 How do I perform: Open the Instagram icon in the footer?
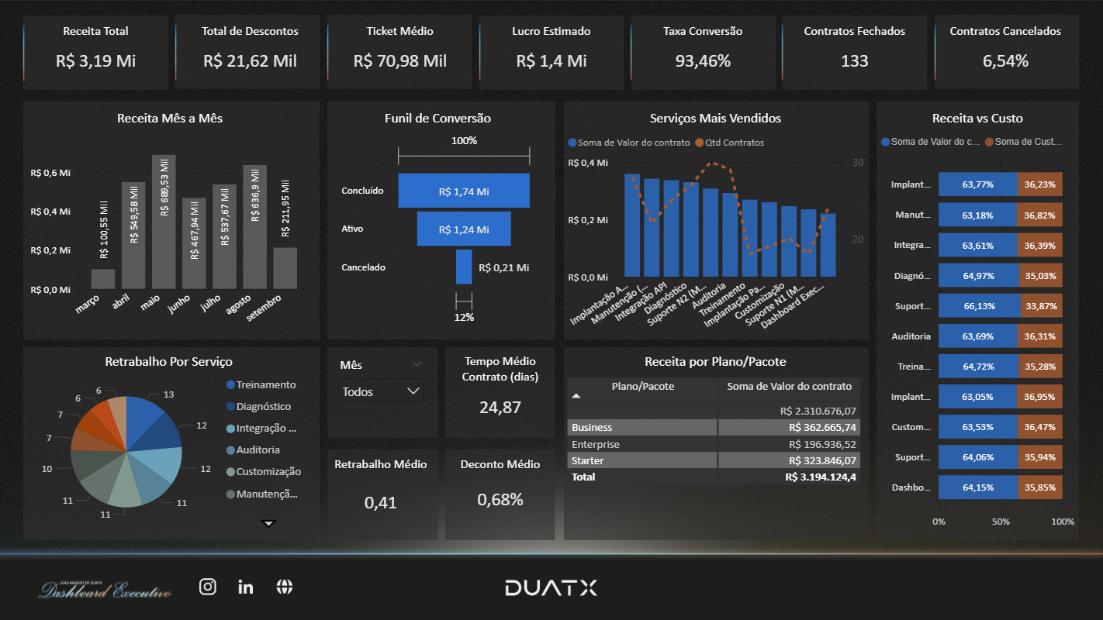[208, 587]
